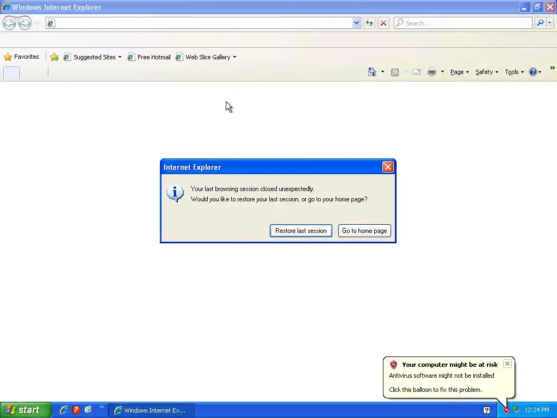Click the Home page icon
This screenshot has height=418, width=557.
pyautogui.click(x=372, y=72)
